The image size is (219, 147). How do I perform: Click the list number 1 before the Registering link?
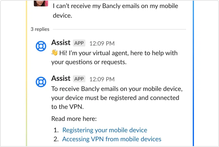tap(56, 130)
